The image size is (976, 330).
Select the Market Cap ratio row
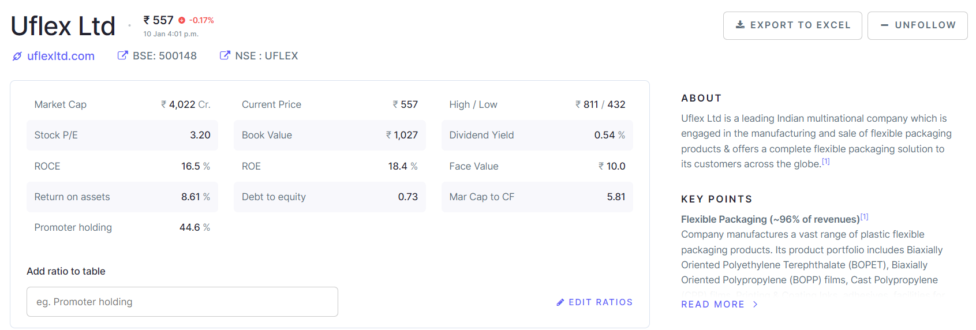[x=122, y=104]
